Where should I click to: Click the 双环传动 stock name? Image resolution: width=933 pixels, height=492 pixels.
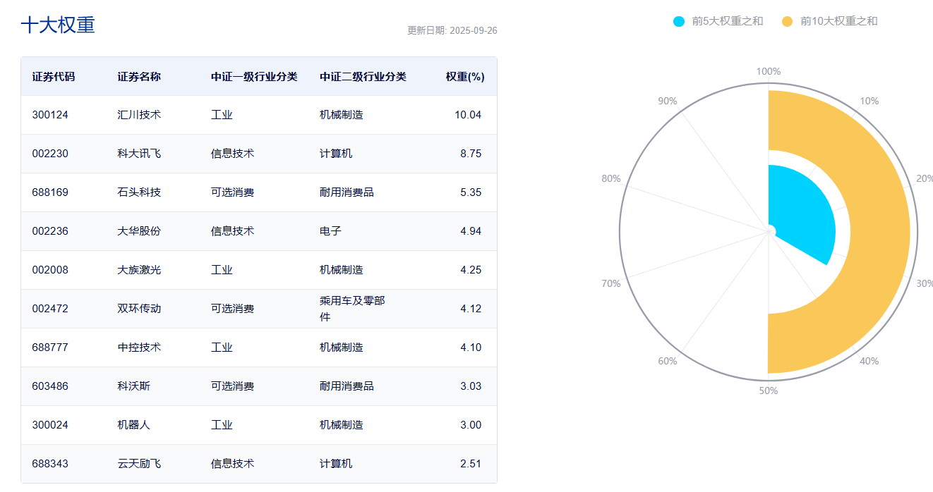pos(139,309)
